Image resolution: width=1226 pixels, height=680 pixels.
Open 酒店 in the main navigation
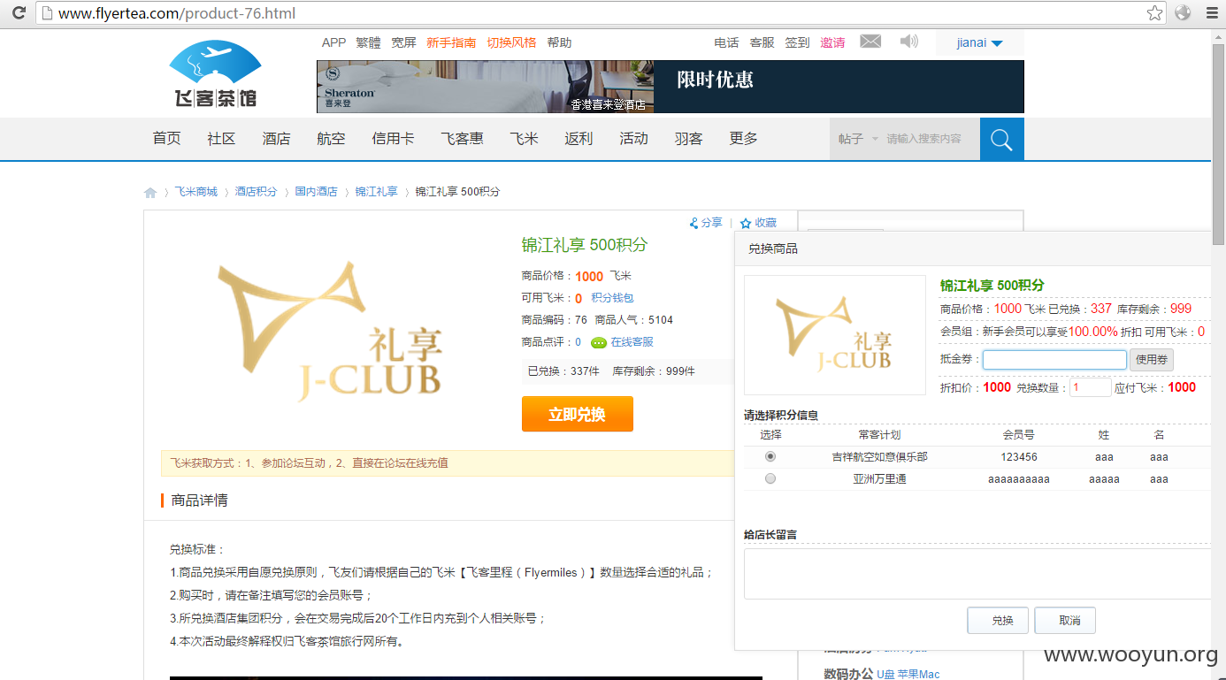tap(276, 139)
